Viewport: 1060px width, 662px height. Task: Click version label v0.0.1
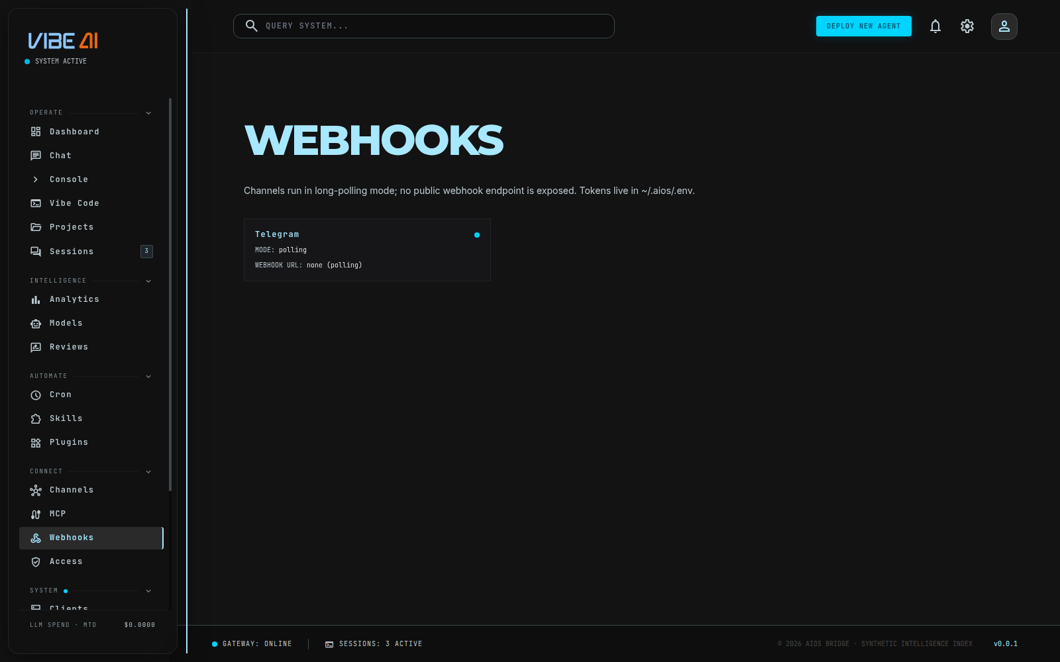1006,644
